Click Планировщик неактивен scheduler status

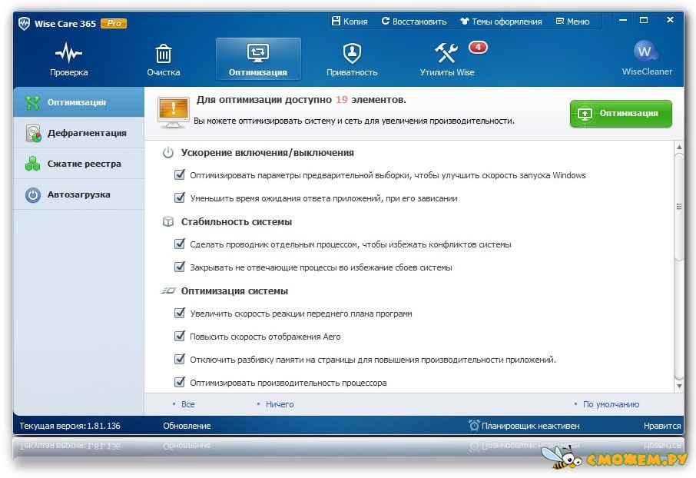(530, 426)
